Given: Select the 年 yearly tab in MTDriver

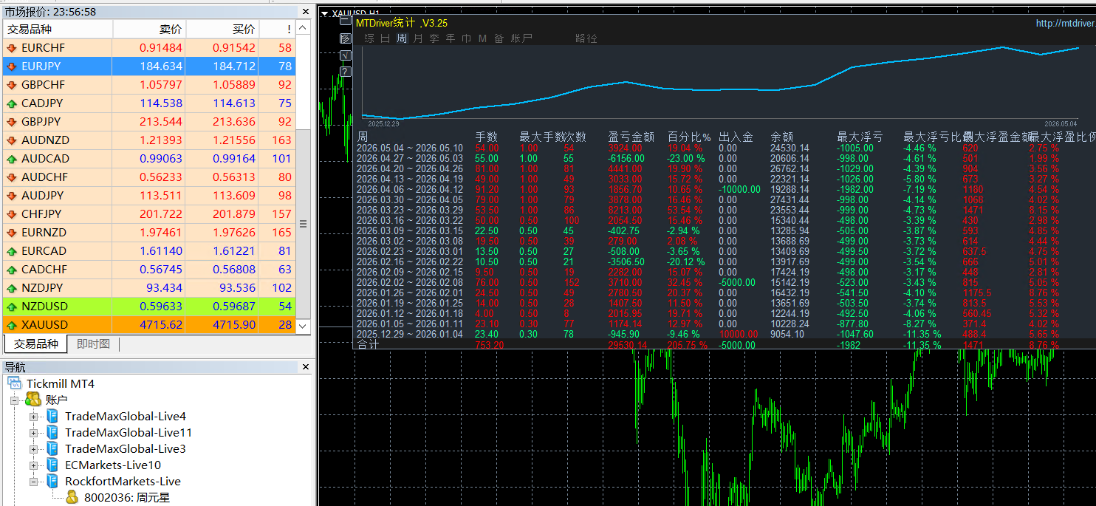Looking at the screenshot, I should [451, 38].
